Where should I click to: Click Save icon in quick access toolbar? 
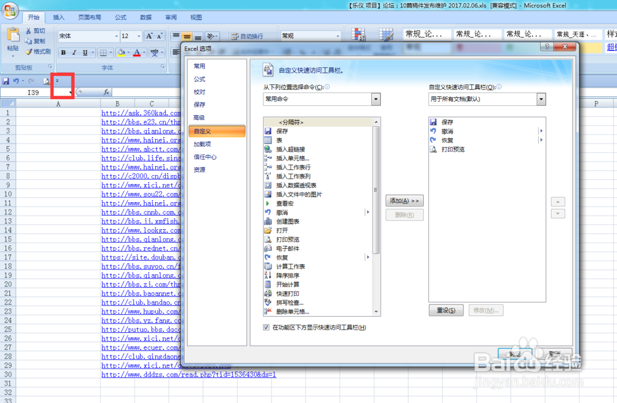(x=6, y=81)
